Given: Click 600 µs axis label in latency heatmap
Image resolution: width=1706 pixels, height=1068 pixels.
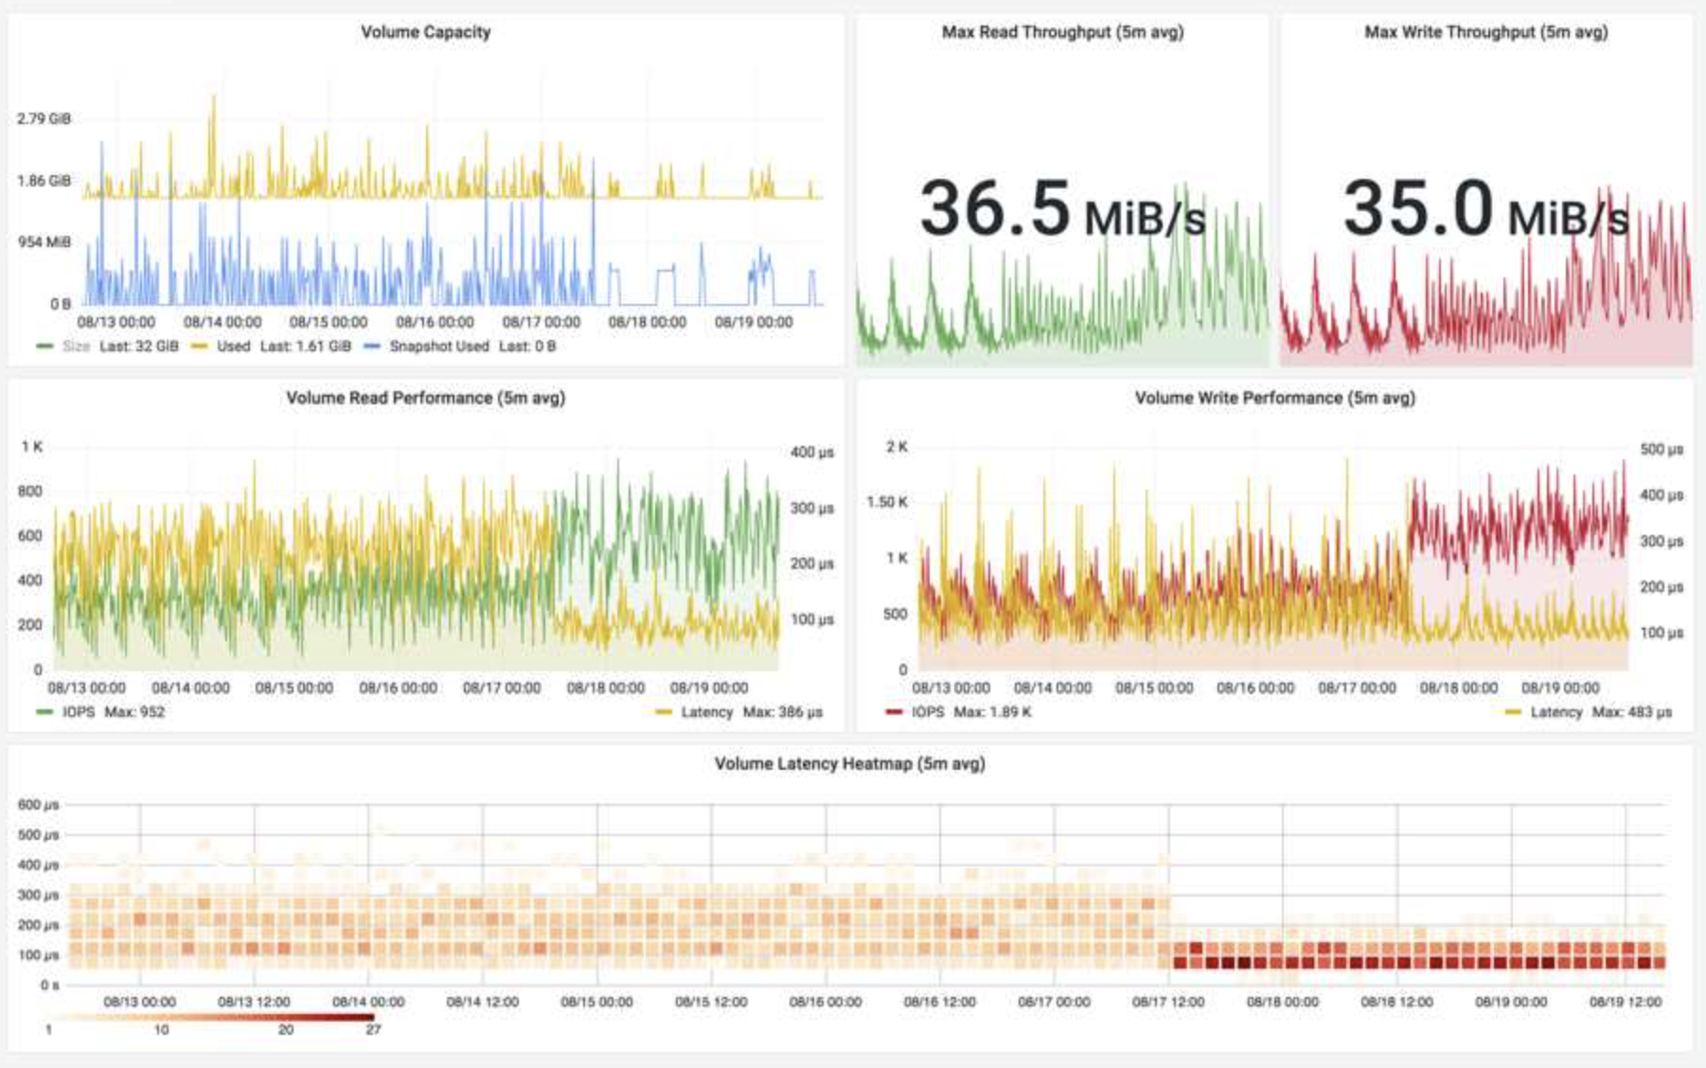Looking at the screenshot, I should tap(38, 805).
